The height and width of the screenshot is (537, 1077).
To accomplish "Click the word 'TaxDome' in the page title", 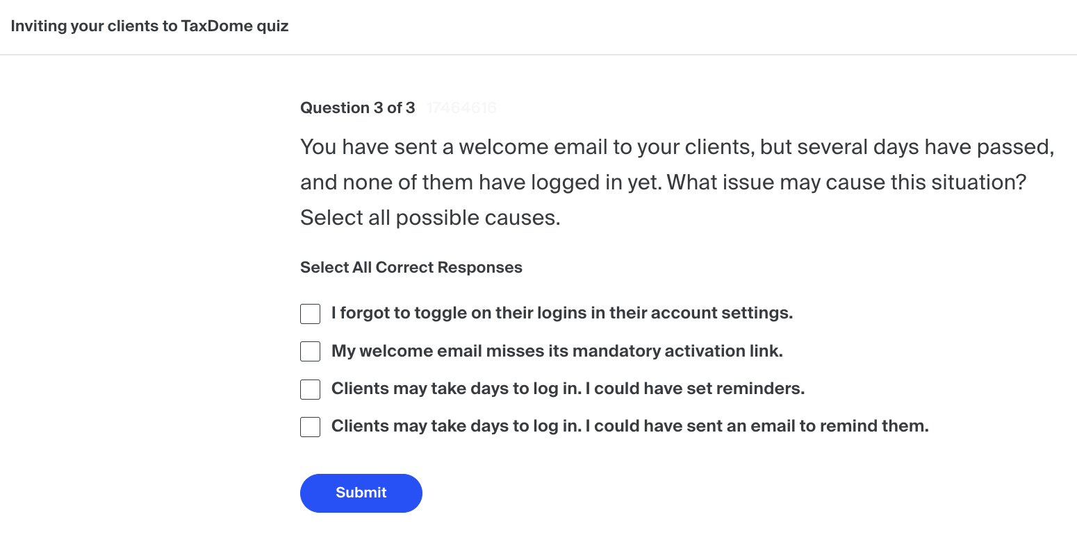I will point(210,27).
